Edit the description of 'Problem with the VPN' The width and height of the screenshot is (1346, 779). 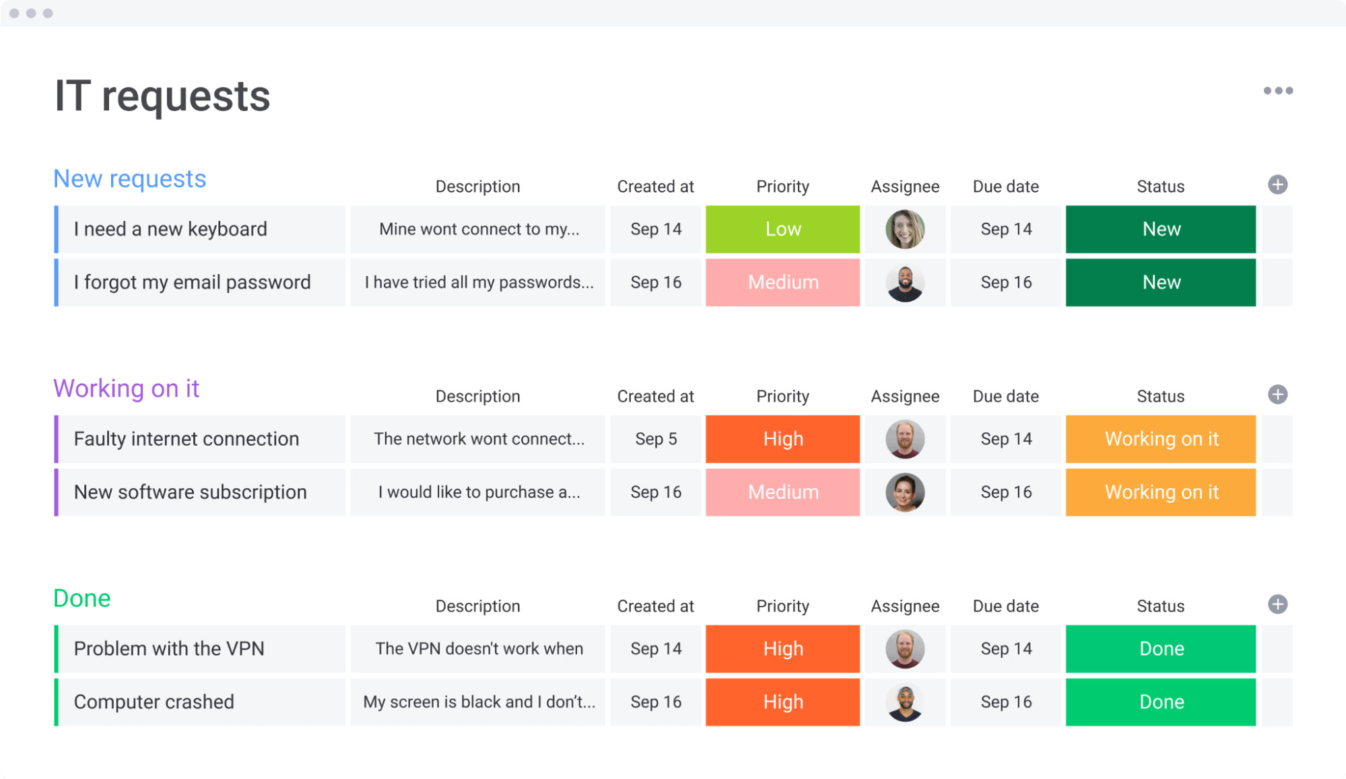pos(478,648)
